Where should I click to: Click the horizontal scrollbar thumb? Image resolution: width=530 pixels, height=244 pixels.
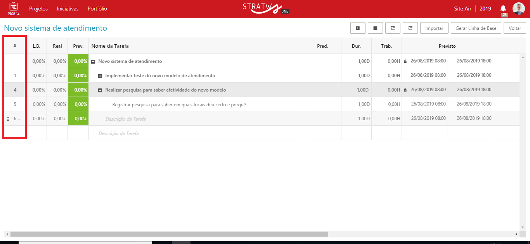click(x=169, y=234)
